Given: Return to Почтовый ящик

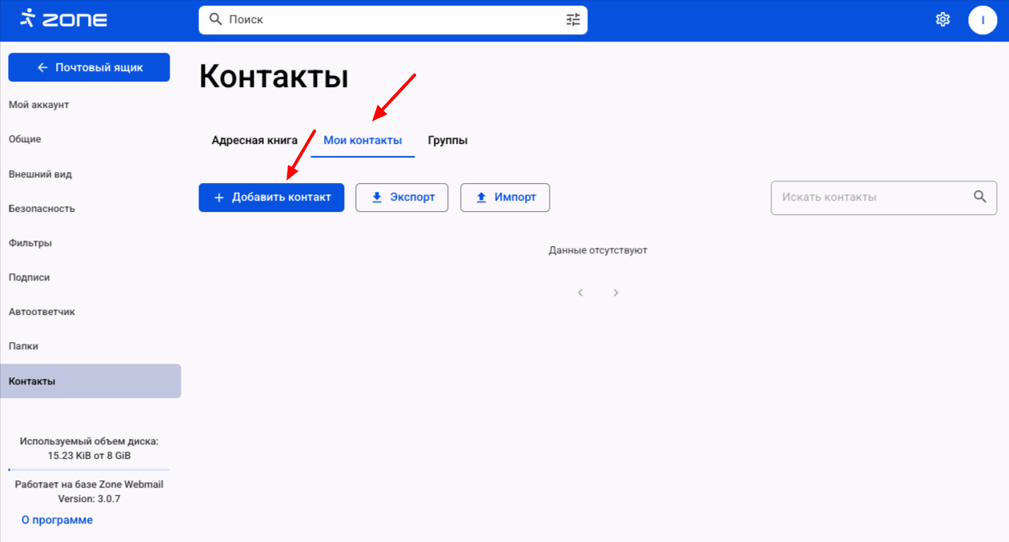Looking at the screenshot, I should tap(89, 68).
